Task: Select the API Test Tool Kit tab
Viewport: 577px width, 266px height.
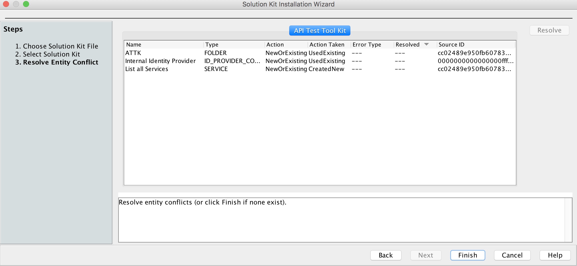Action: tap(320, 30)
